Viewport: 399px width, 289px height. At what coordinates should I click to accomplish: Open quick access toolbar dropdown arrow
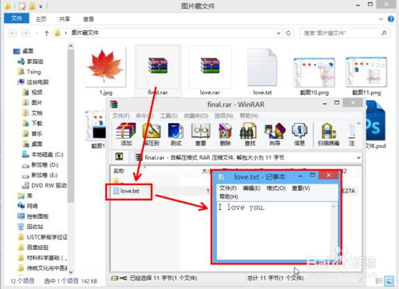(x=41, y=6)
